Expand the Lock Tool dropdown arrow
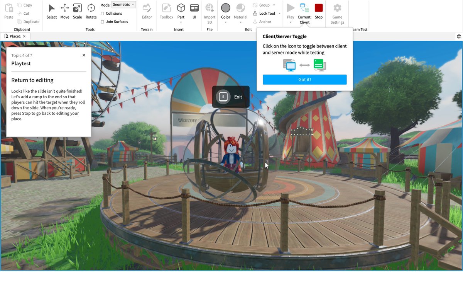Viewport: 463px width, 281px height. [x=279, y=14]
